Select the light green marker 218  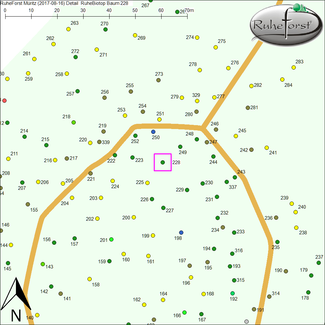point(73,122)
